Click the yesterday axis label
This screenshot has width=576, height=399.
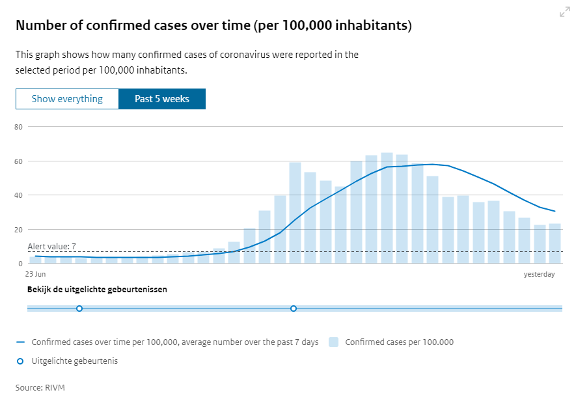coord(540,274)
